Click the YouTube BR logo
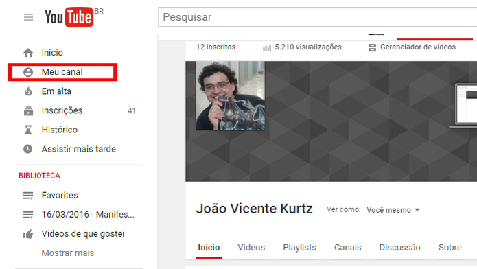 click(74, 17)
